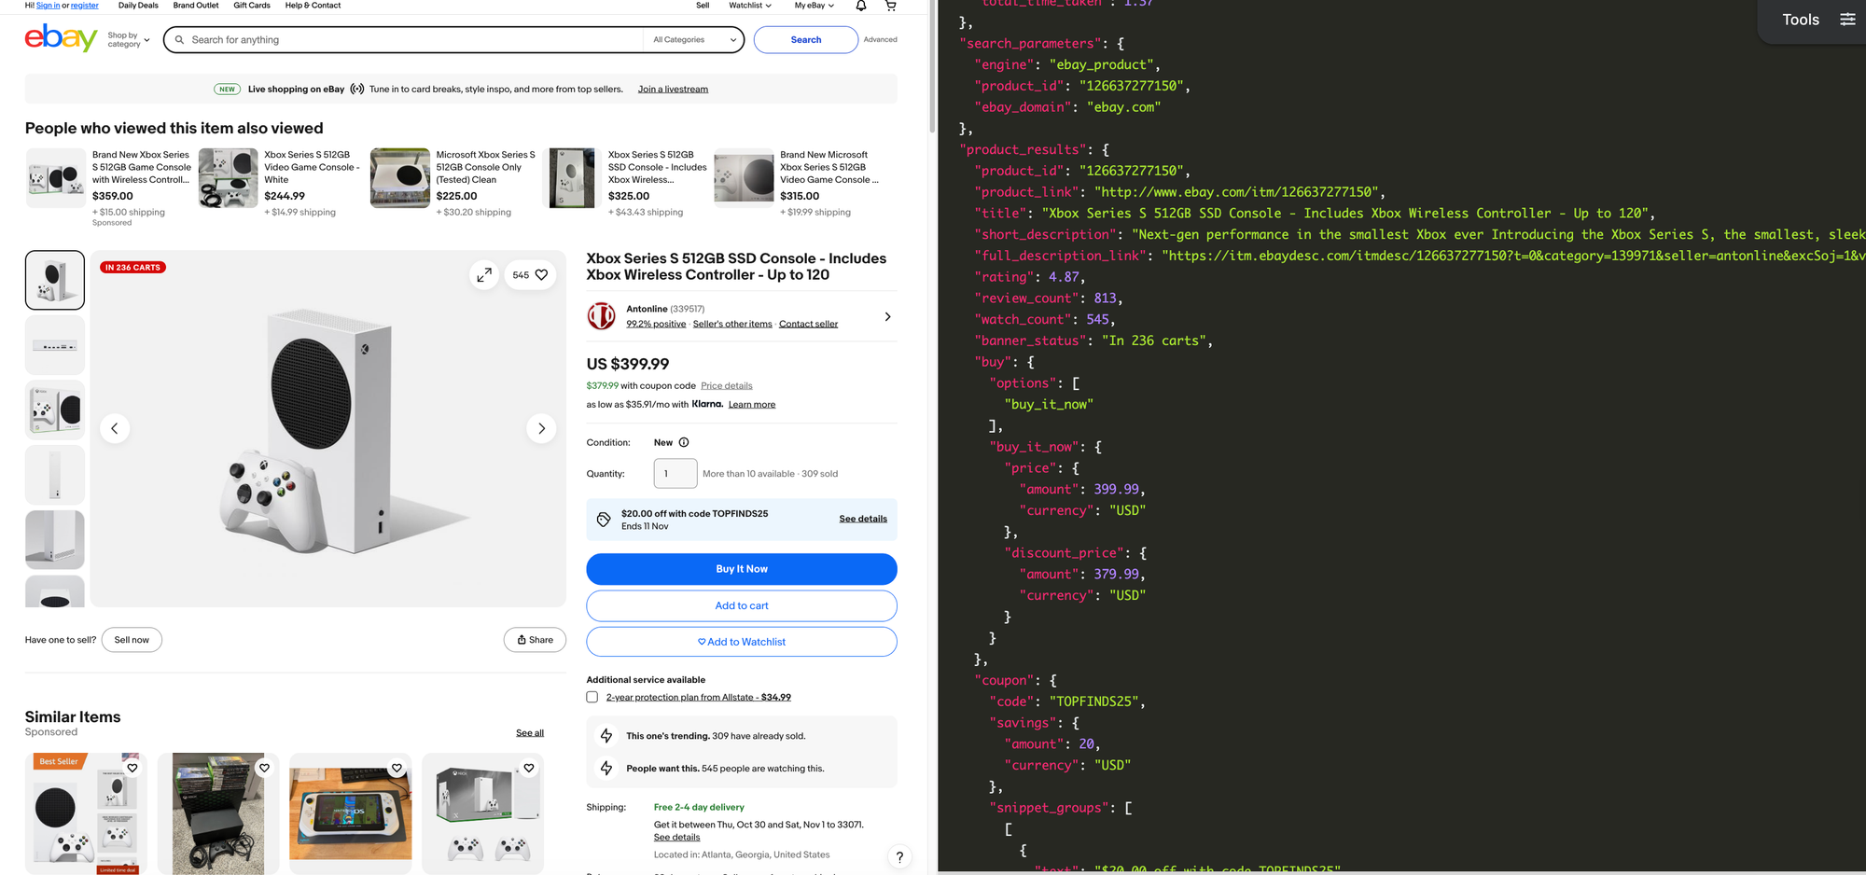Screen dimensions: 1866x875
Task: Open the All Categories dropdown
Action: pyautogui.click(x=694, y=40)
